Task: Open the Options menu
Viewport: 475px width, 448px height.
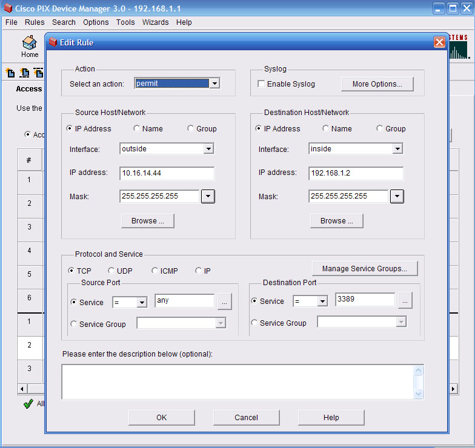Action: click(96, 22)
